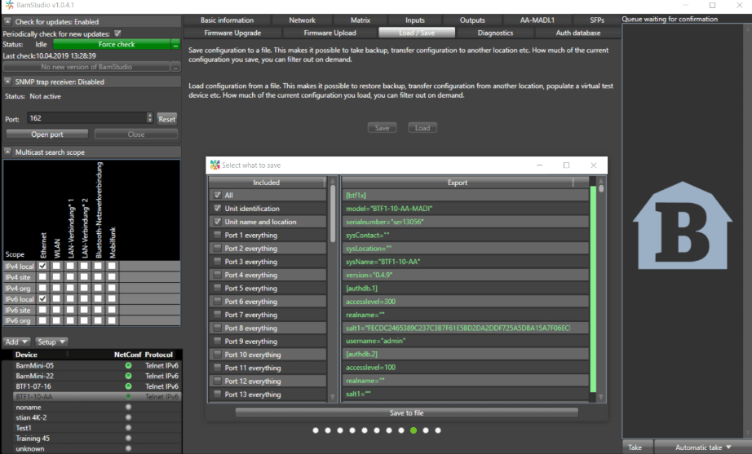Enable the Port 1 everything checkbox

coord(217,235)
